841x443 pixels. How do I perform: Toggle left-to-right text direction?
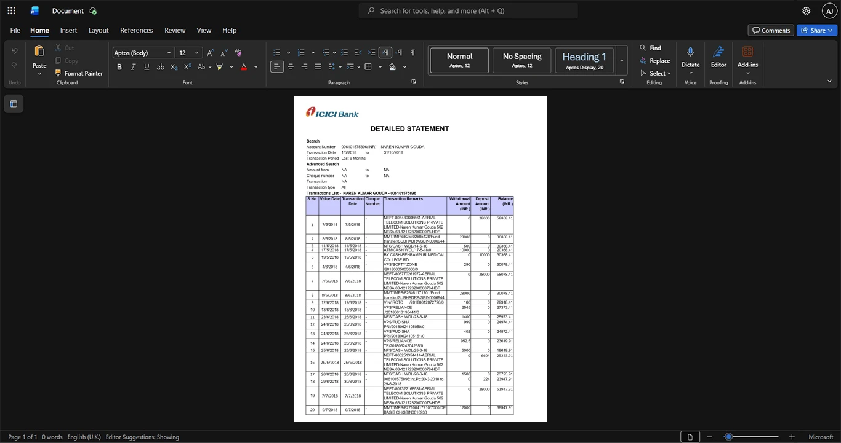(385, 52)
